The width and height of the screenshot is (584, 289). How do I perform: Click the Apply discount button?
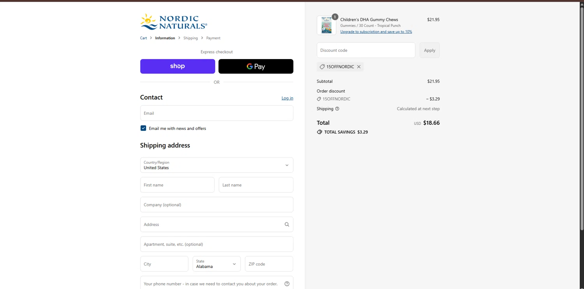[429, 50]
